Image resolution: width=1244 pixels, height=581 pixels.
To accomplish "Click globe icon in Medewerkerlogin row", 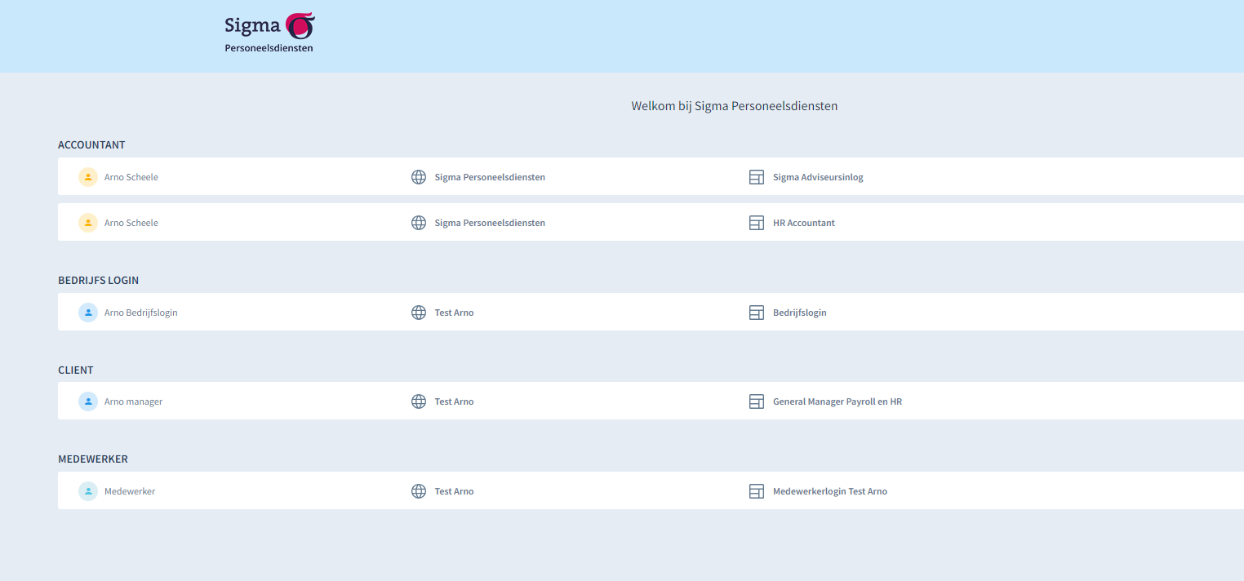I will (x=419, y=491).
